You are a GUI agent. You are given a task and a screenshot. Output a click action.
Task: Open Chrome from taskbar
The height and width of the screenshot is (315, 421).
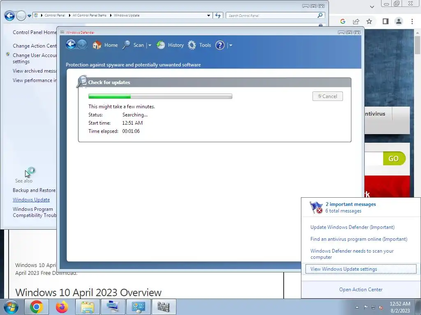tap(37, 307)
